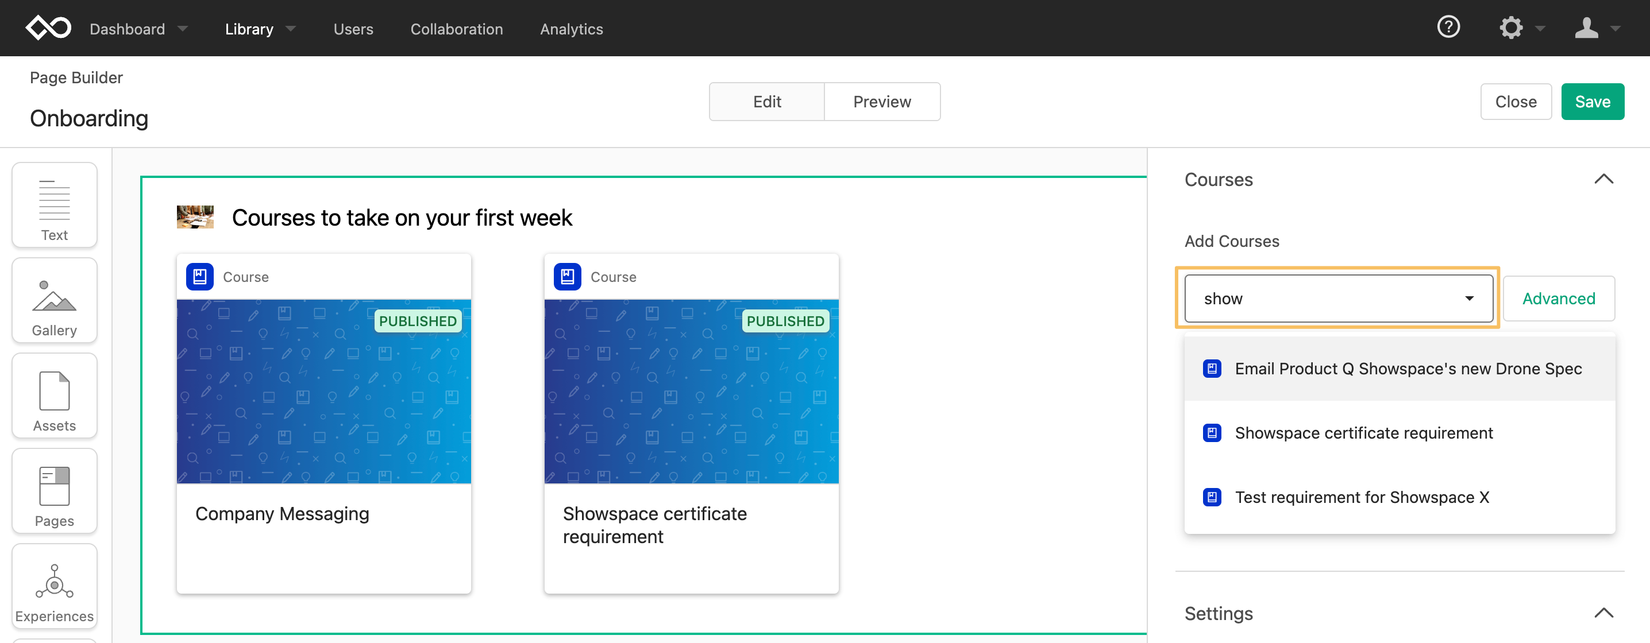Click the PUBLISHED badge on Company Messaging
1650x643 pixels.
click(x=418, y=321)
